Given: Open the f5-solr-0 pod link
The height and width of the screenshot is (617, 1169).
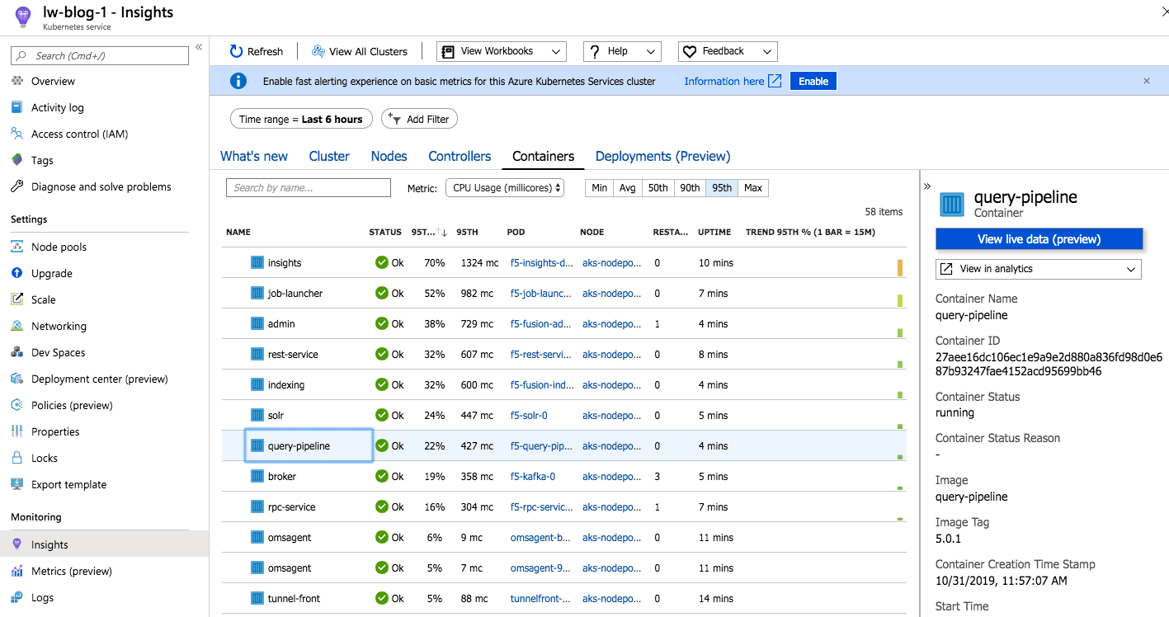Looking at the screenshot, I should [x=529, y=415].
